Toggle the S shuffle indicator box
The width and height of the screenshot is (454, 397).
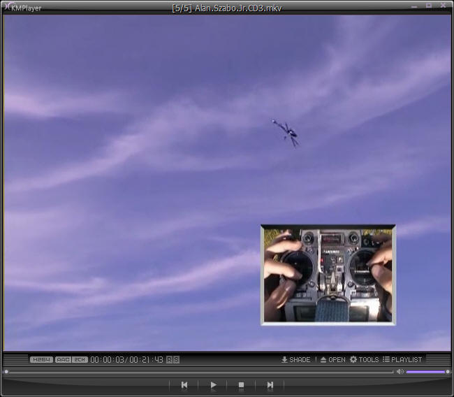(177, 359)
